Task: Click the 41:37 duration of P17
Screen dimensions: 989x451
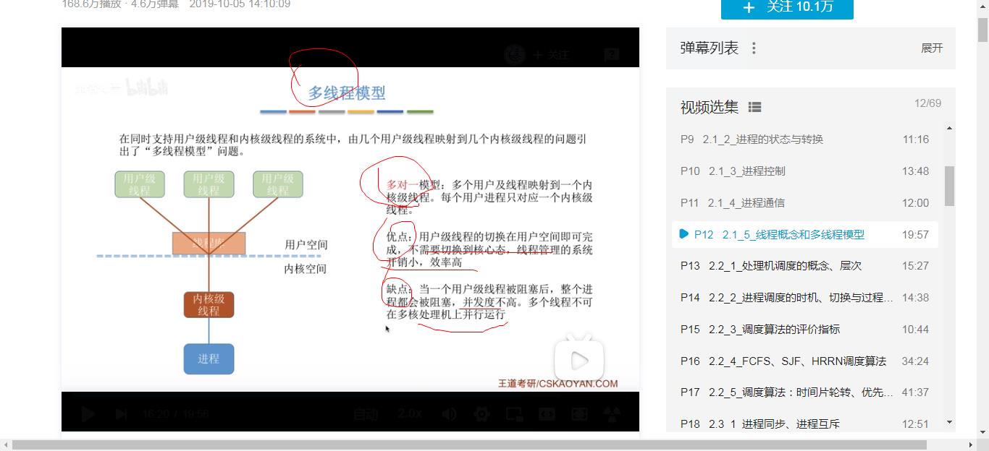Action: click(x=915, y=392)
